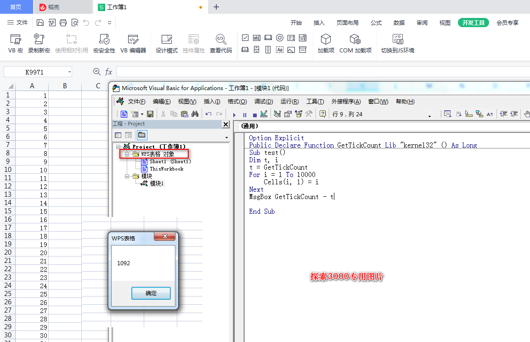Open VBA 运行(R) menu

click(289, 102)
